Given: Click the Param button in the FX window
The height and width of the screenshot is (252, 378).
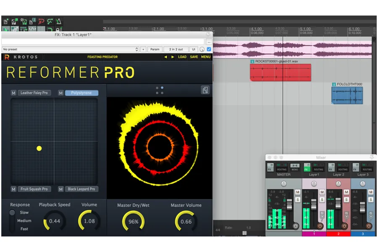Looking at the screenshot, I should [x=155, y=49].
